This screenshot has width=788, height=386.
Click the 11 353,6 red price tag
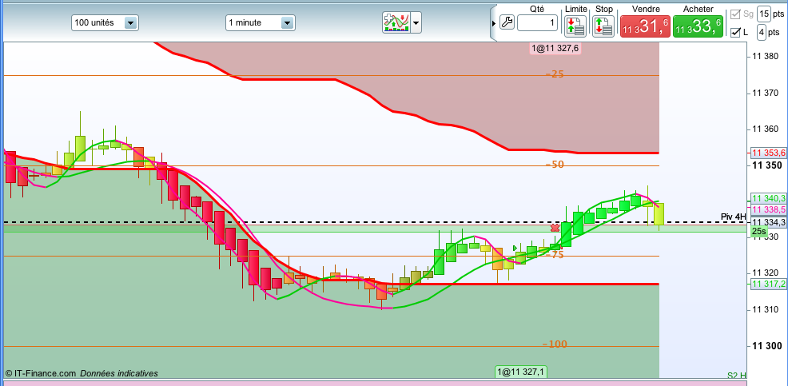768,153
